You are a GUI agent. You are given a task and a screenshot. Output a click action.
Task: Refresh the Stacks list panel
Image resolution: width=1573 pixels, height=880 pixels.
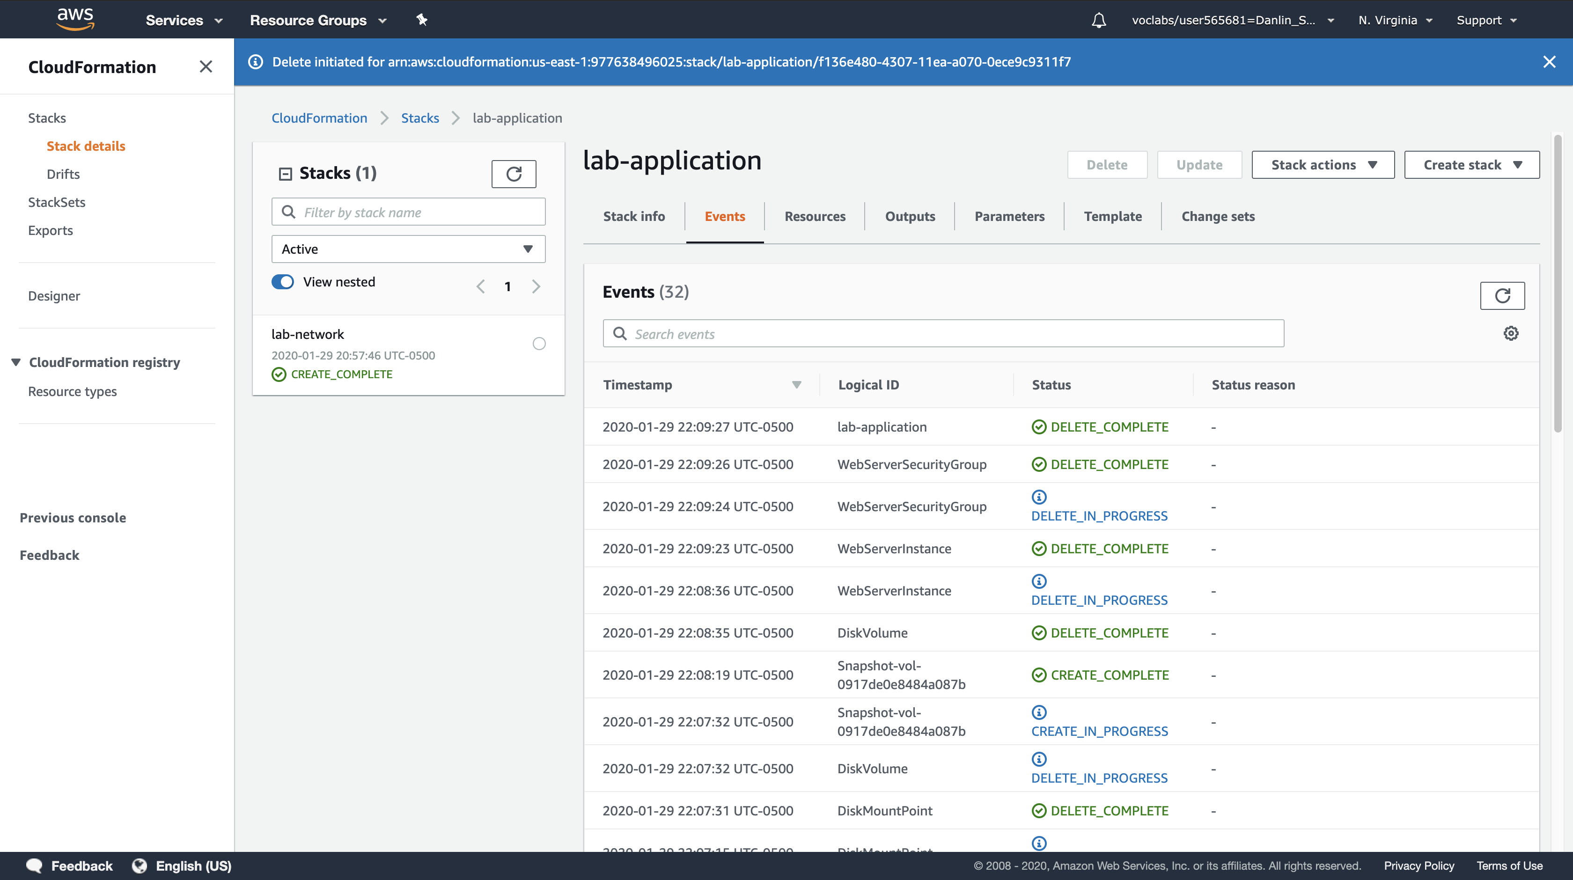pyautogui.click(x=514, y=174)
